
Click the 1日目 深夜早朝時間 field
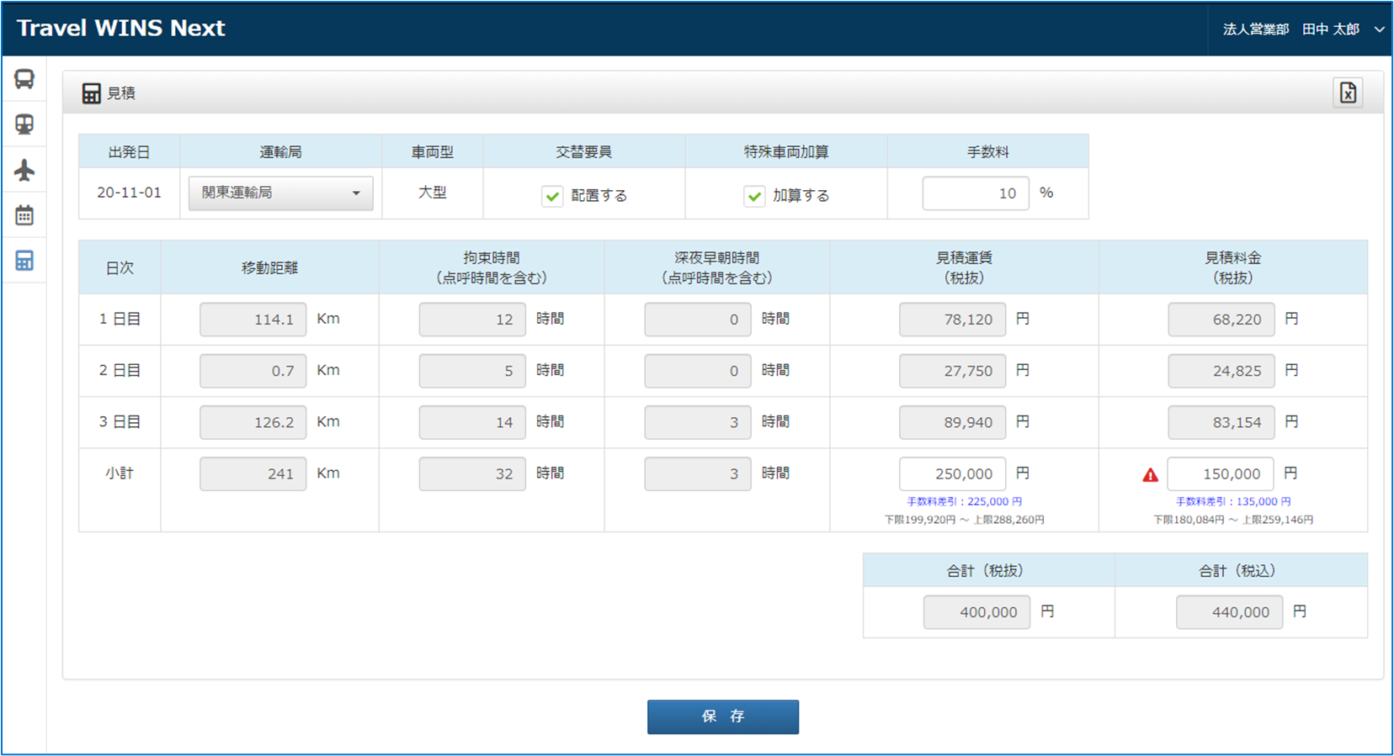point(698,320)
